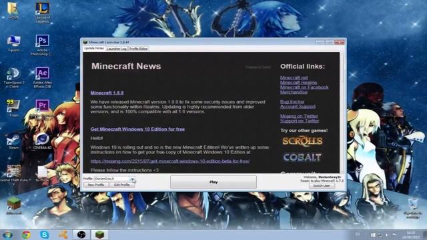
Task: Click the Switch User button
Action: tap(322, 185)
